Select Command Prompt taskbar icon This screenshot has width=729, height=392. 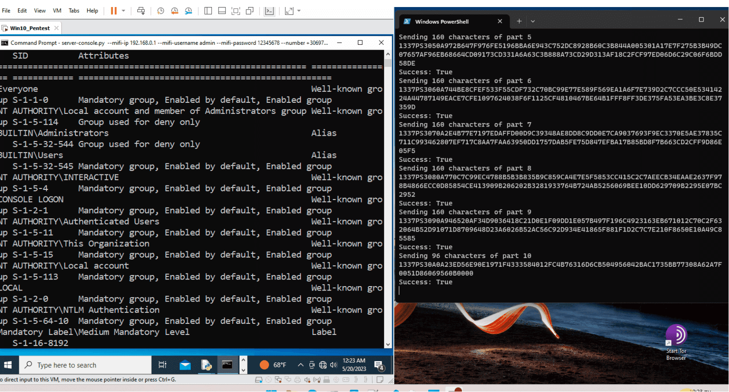pos(227,365)
